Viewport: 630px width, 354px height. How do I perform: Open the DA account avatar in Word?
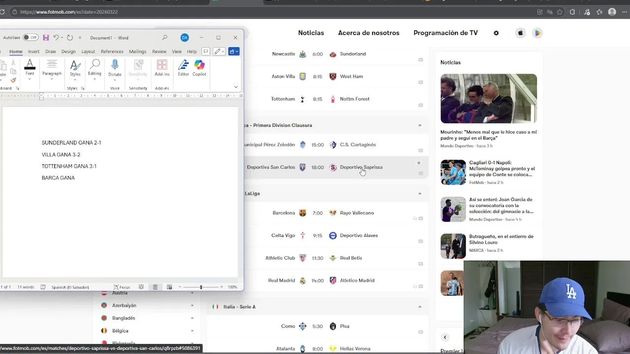coord(185,37)
